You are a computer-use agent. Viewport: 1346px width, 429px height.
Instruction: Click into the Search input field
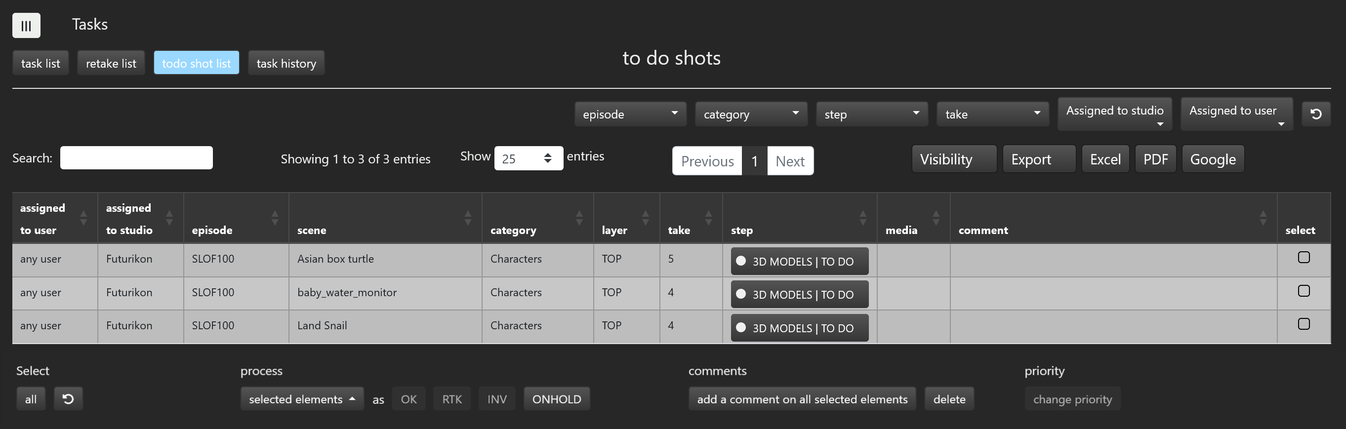(136, 158)
